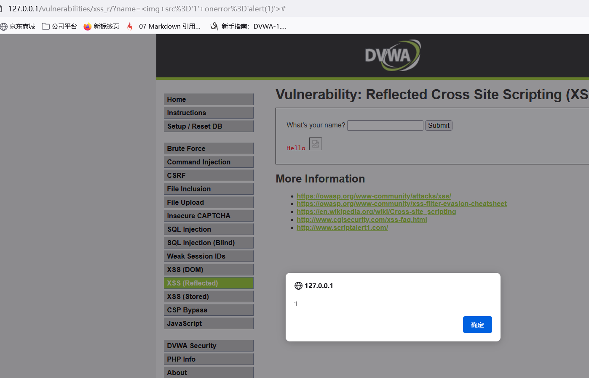Go to Command Injection page
Screen dimensions: 589x378
click(209, 162)
